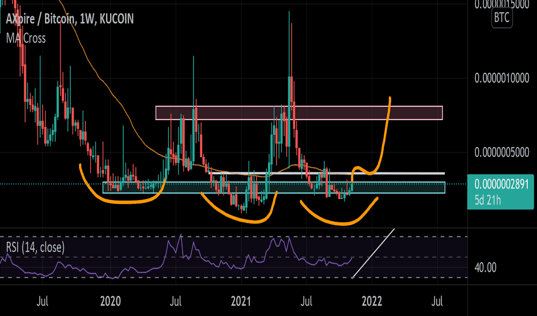
Task: Click the candle countdown 5d 21h
Action: coord(487,200)
